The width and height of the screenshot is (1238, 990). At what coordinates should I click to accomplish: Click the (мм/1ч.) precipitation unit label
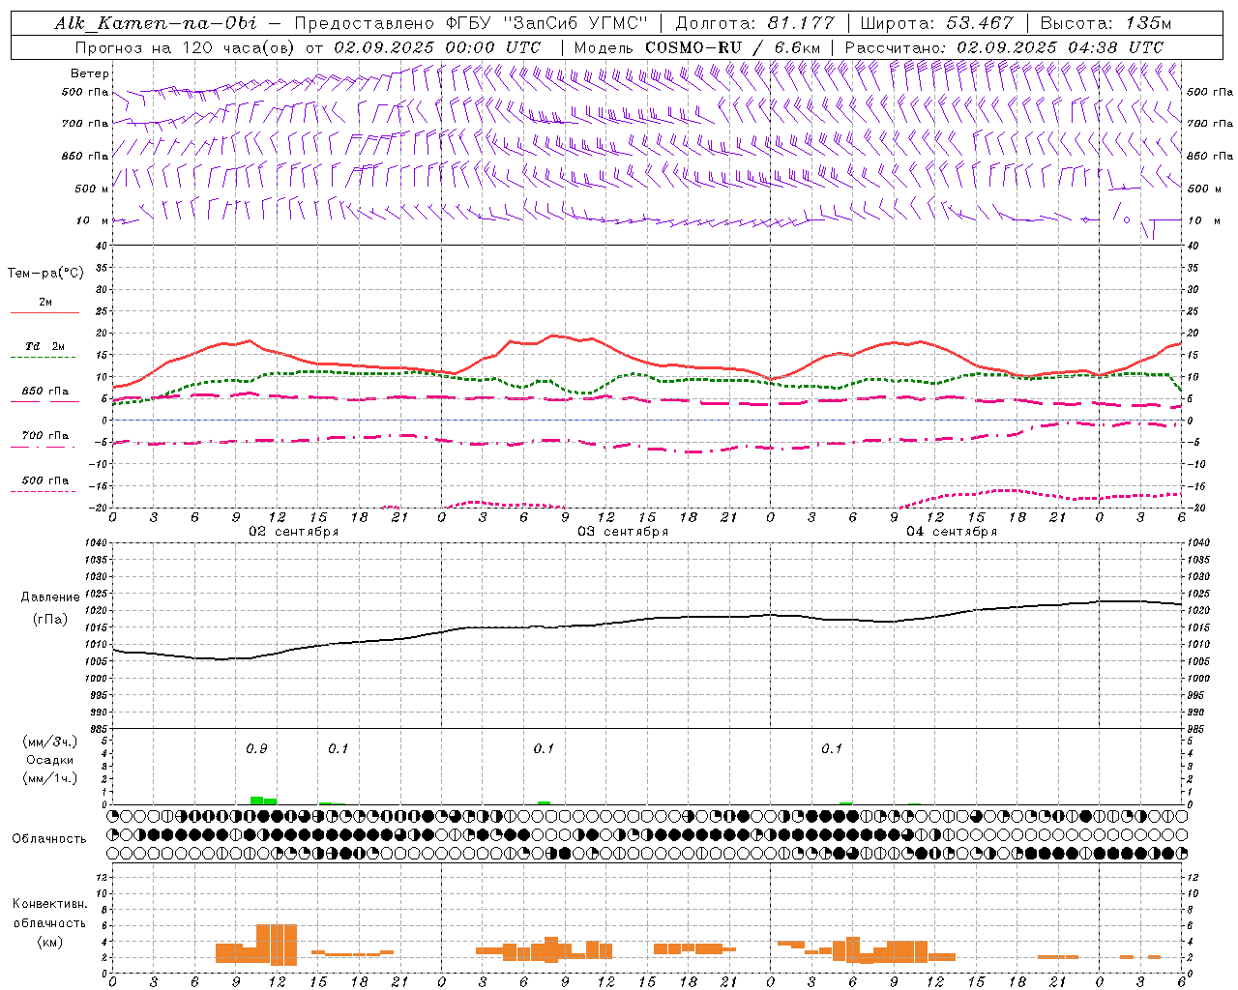point(50,778)
